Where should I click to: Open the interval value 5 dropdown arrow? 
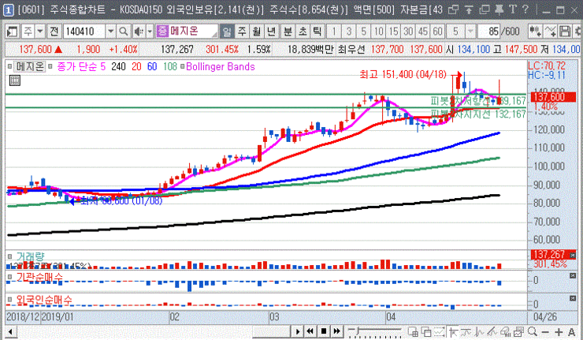click(470, 32)
